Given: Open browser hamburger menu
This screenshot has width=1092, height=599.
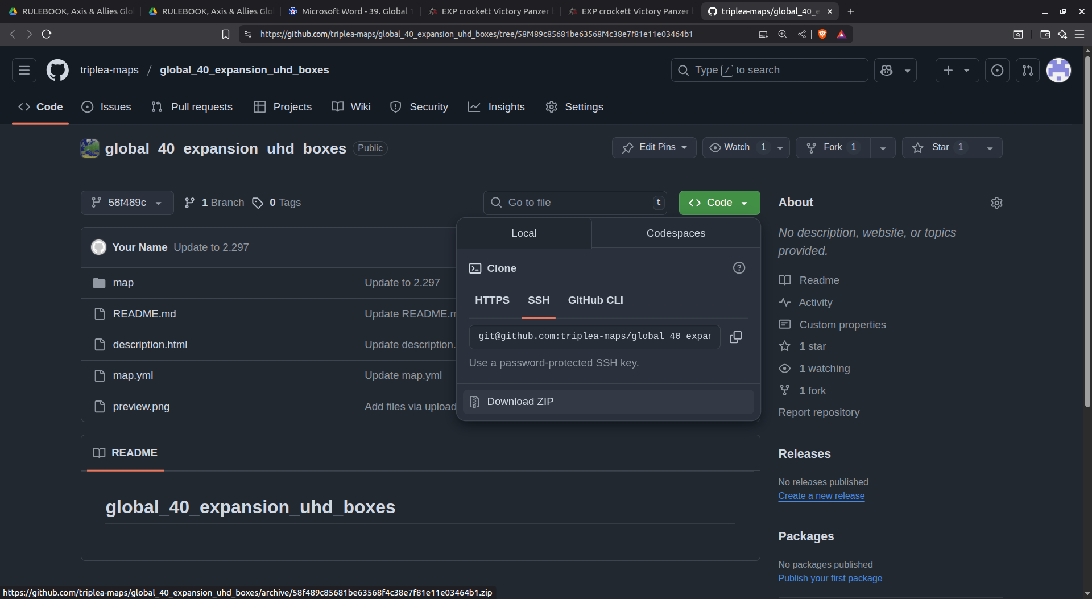Looking at the screenshot, I should pyautogui.click(x=1079, y=34).
